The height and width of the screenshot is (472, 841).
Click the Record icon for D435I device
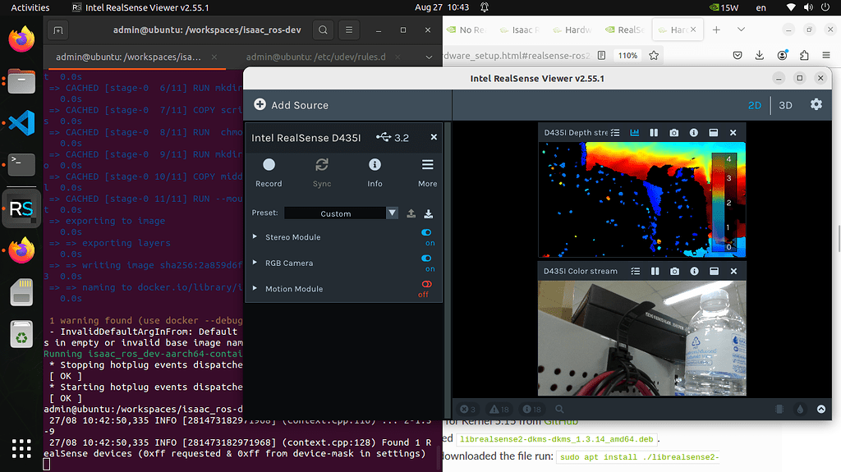(x=269, y=165)
